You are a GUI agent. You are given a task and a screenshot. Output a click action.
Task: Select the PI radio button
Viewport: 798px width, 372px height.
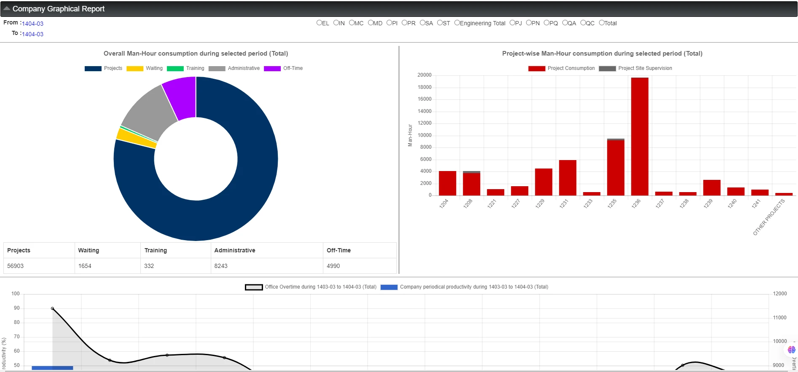coord(389,23)
